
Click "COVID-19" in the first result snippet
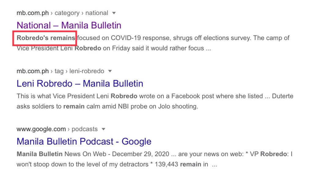coord(127,38)
